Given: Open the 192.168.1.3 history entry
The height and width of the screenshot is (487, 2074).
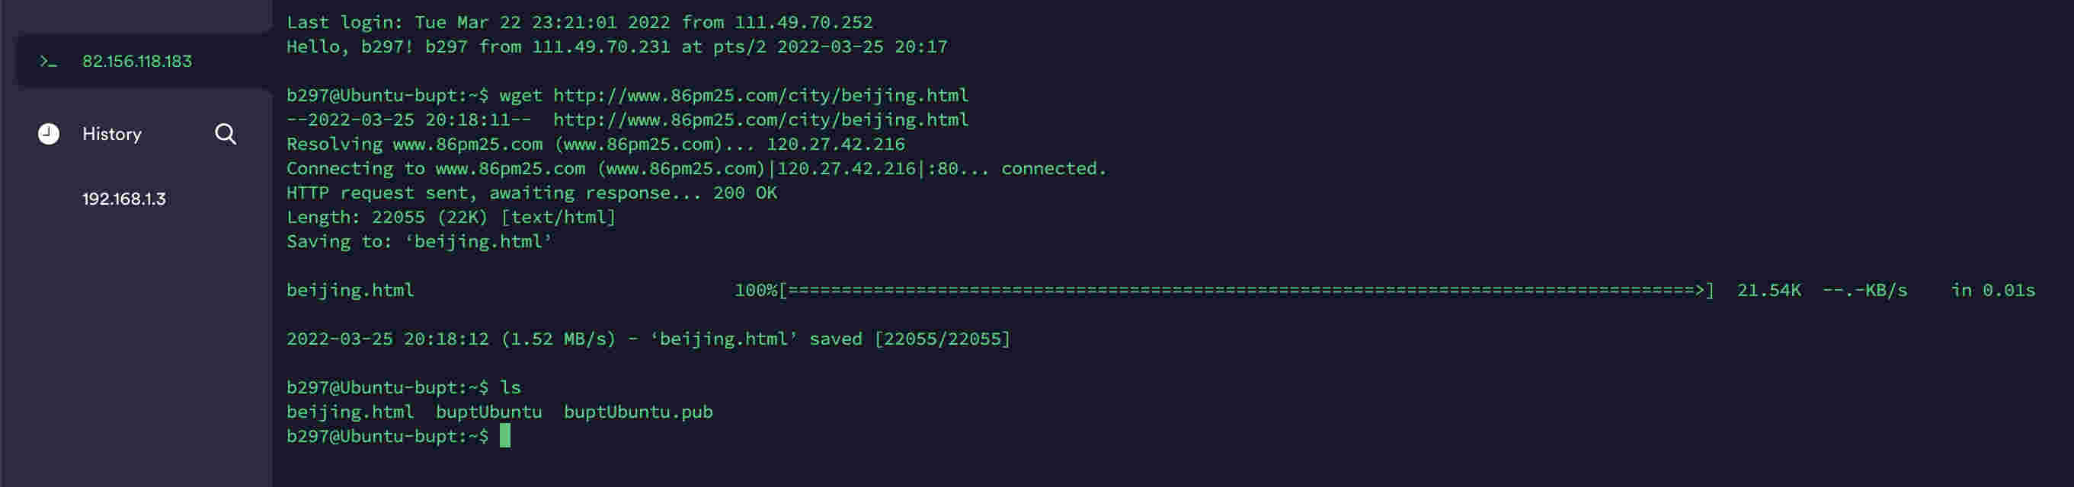Looking at the screenshot, I should tap(125, 198).
